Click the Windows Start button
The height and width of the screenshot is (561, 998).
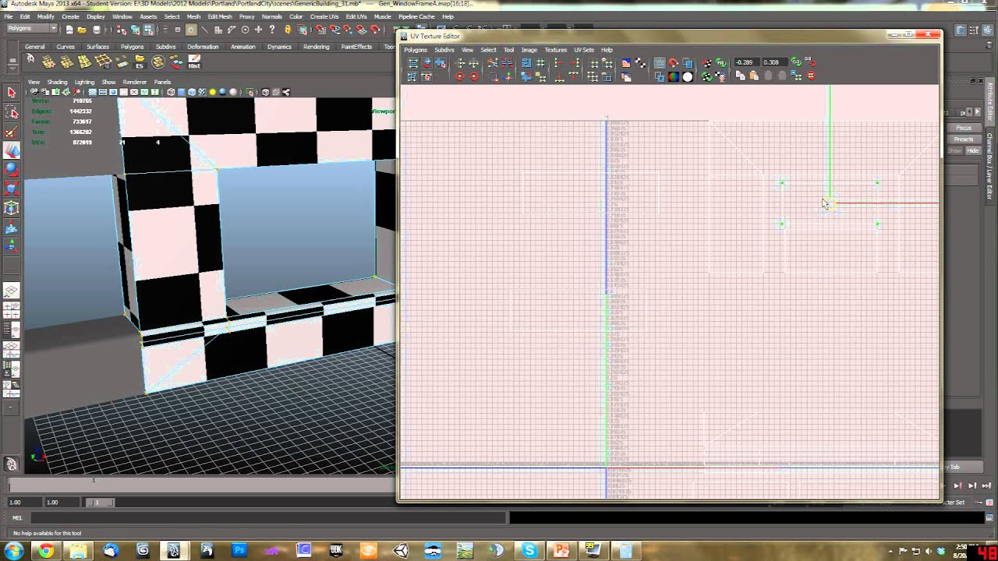point(14,551)
